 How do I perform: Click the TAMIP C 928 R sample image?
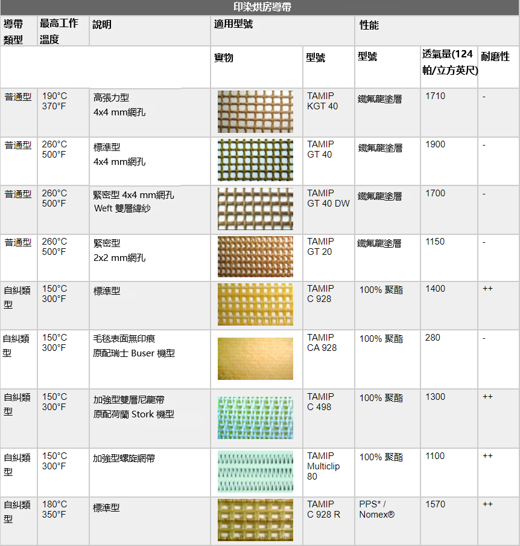coord(255,520)
